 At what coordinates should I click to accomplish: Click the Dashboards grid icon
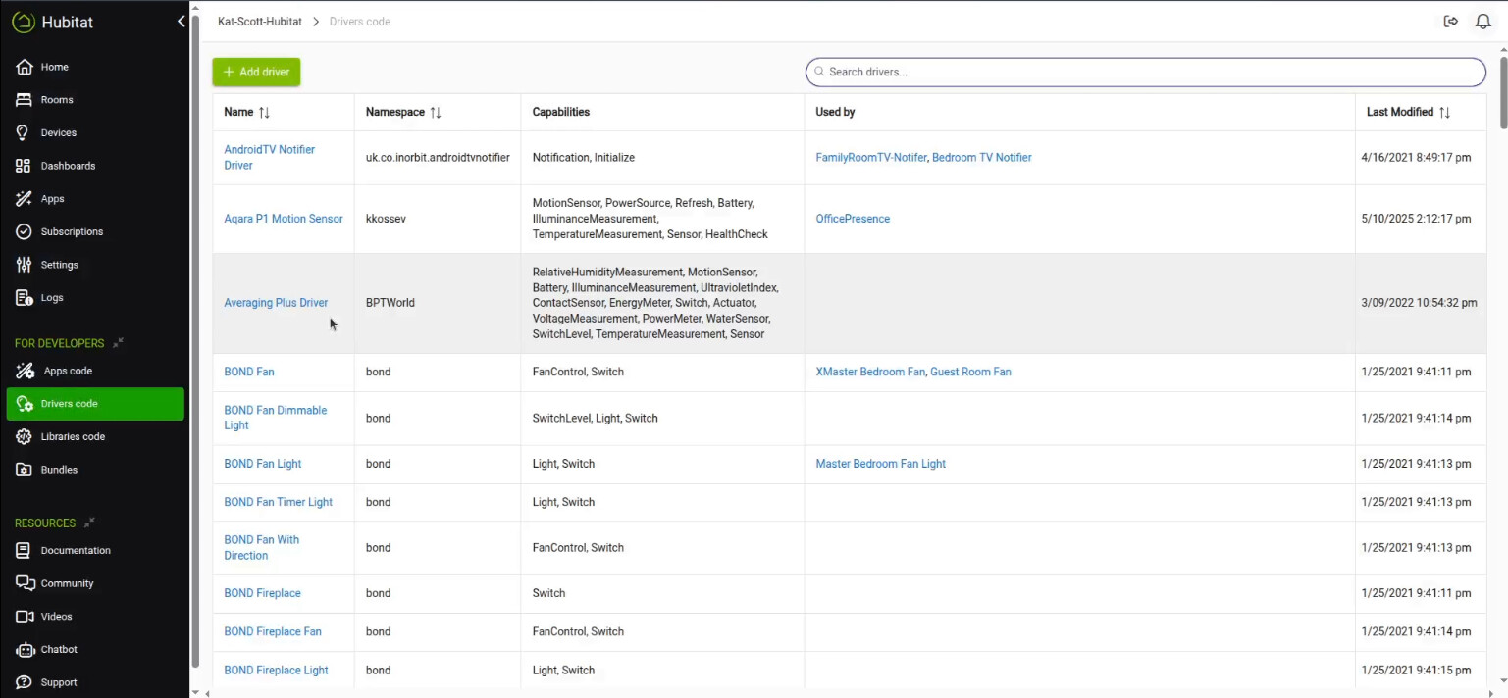point(25,166)
